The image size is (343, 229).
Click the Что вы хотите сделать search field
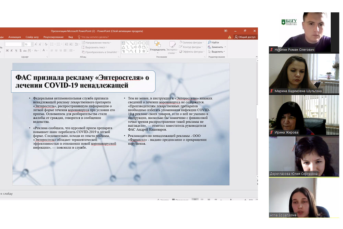[x=95, y=37]
